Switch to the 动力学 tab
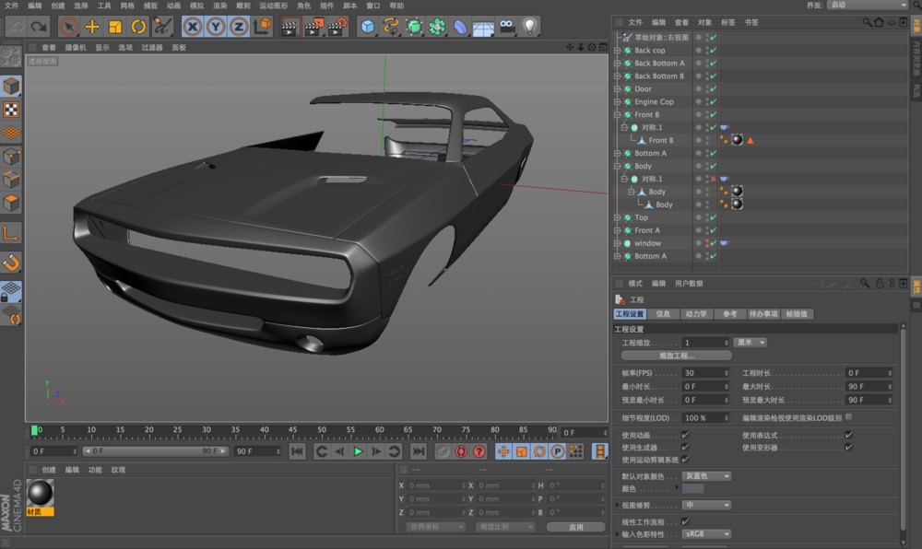 click(696, 314)
